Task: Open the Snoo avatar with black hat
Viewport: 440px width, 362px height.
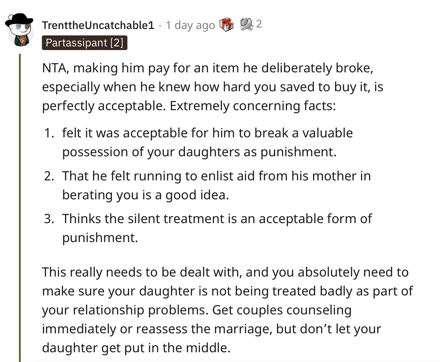Action: click(x=20, y=30)
